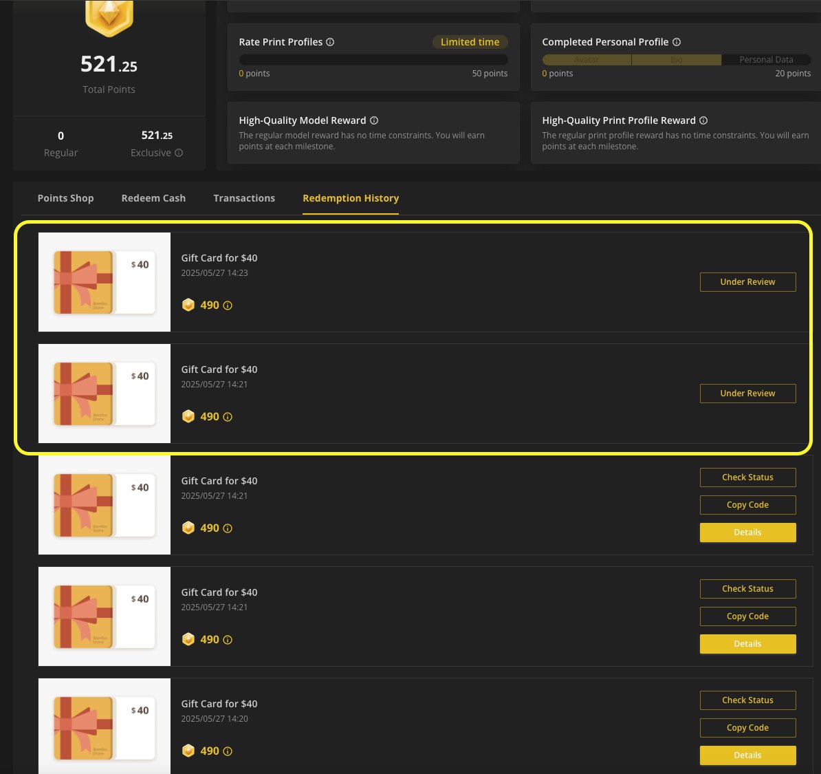This screenshot has height=774, width=821.
Task: Click Under Review for the 14:21 gift card
Action: click(747, 394)
